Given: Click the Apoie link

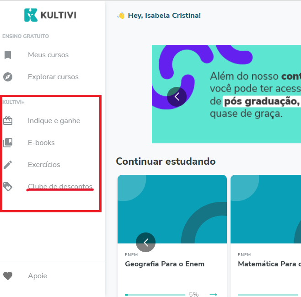Looking at the screenshot, I should click(38, 276).
